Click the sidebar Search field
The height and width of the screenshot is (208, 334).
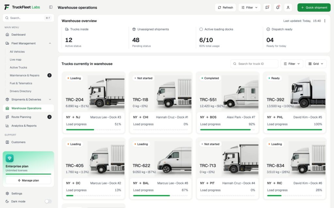click(28, 18)
